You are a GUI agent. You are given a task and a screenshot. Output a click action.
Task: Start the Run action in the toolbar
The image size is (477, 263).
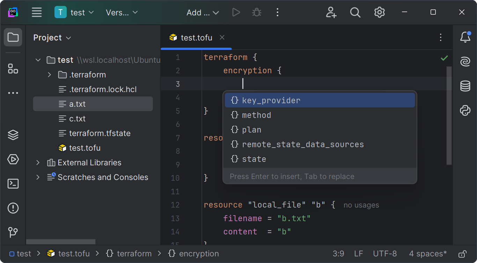236,12
